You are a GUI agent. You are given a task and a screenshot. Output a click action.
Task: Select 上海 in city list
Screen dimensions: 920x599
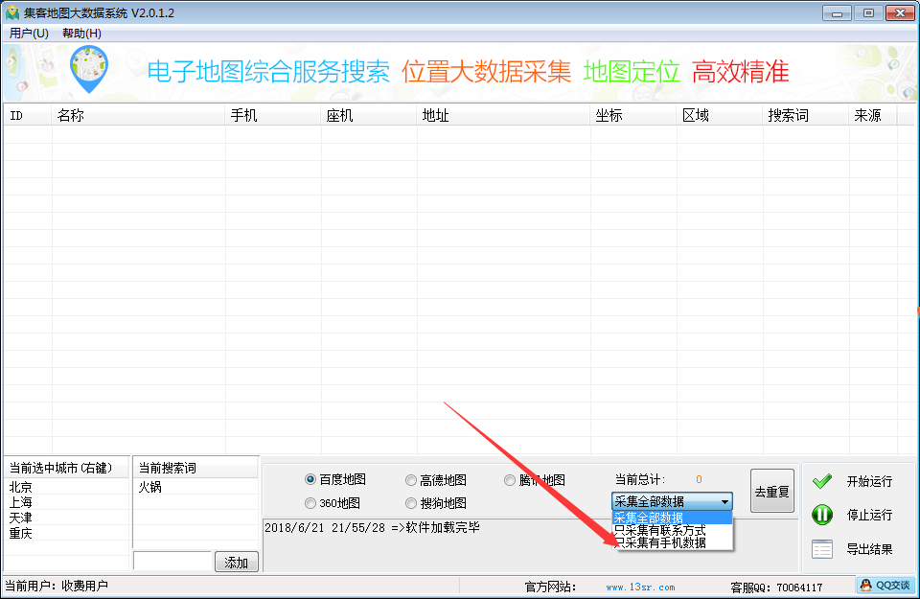tap(20, 503)
